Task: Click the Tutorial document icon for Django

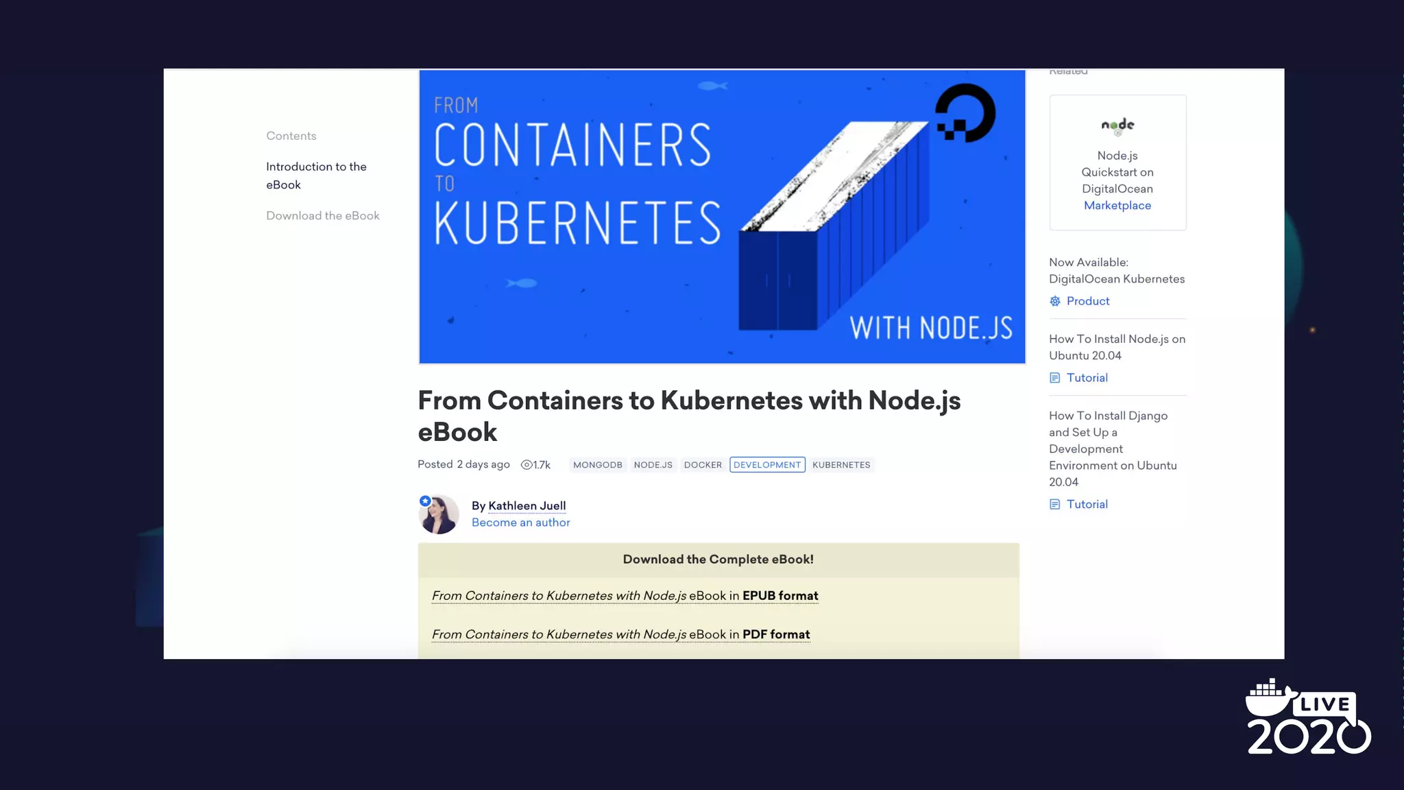Action: 1055,505
